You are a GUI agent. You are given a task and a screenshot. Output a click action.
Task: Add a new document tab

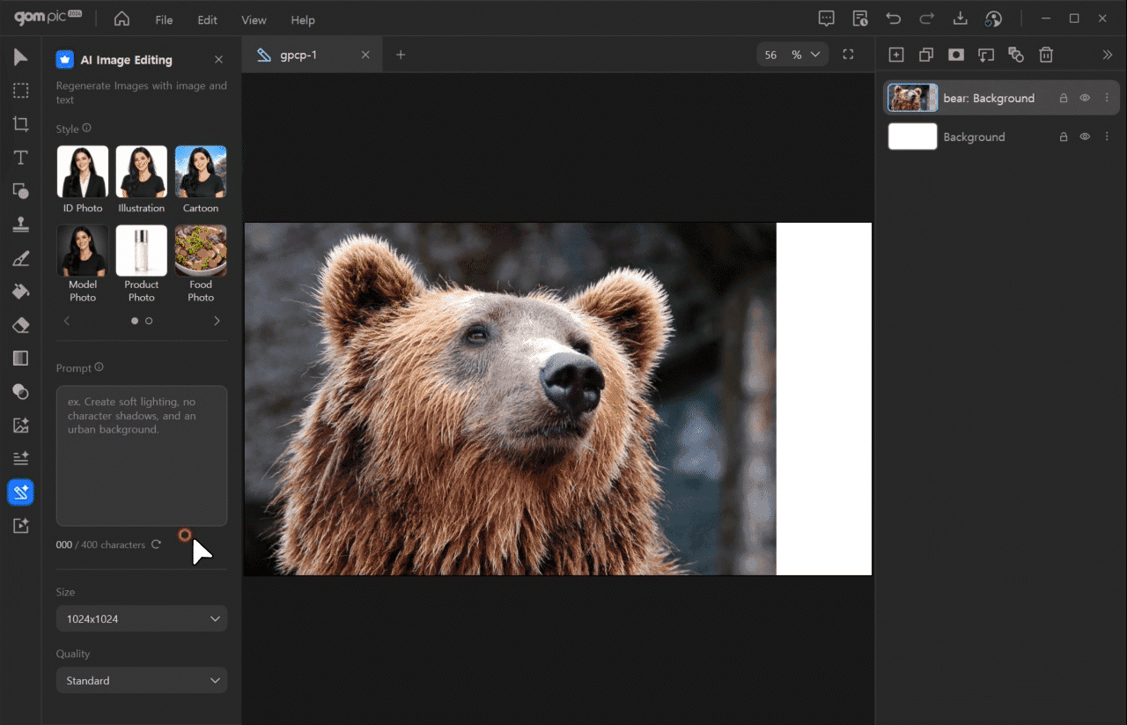point(401,55)
